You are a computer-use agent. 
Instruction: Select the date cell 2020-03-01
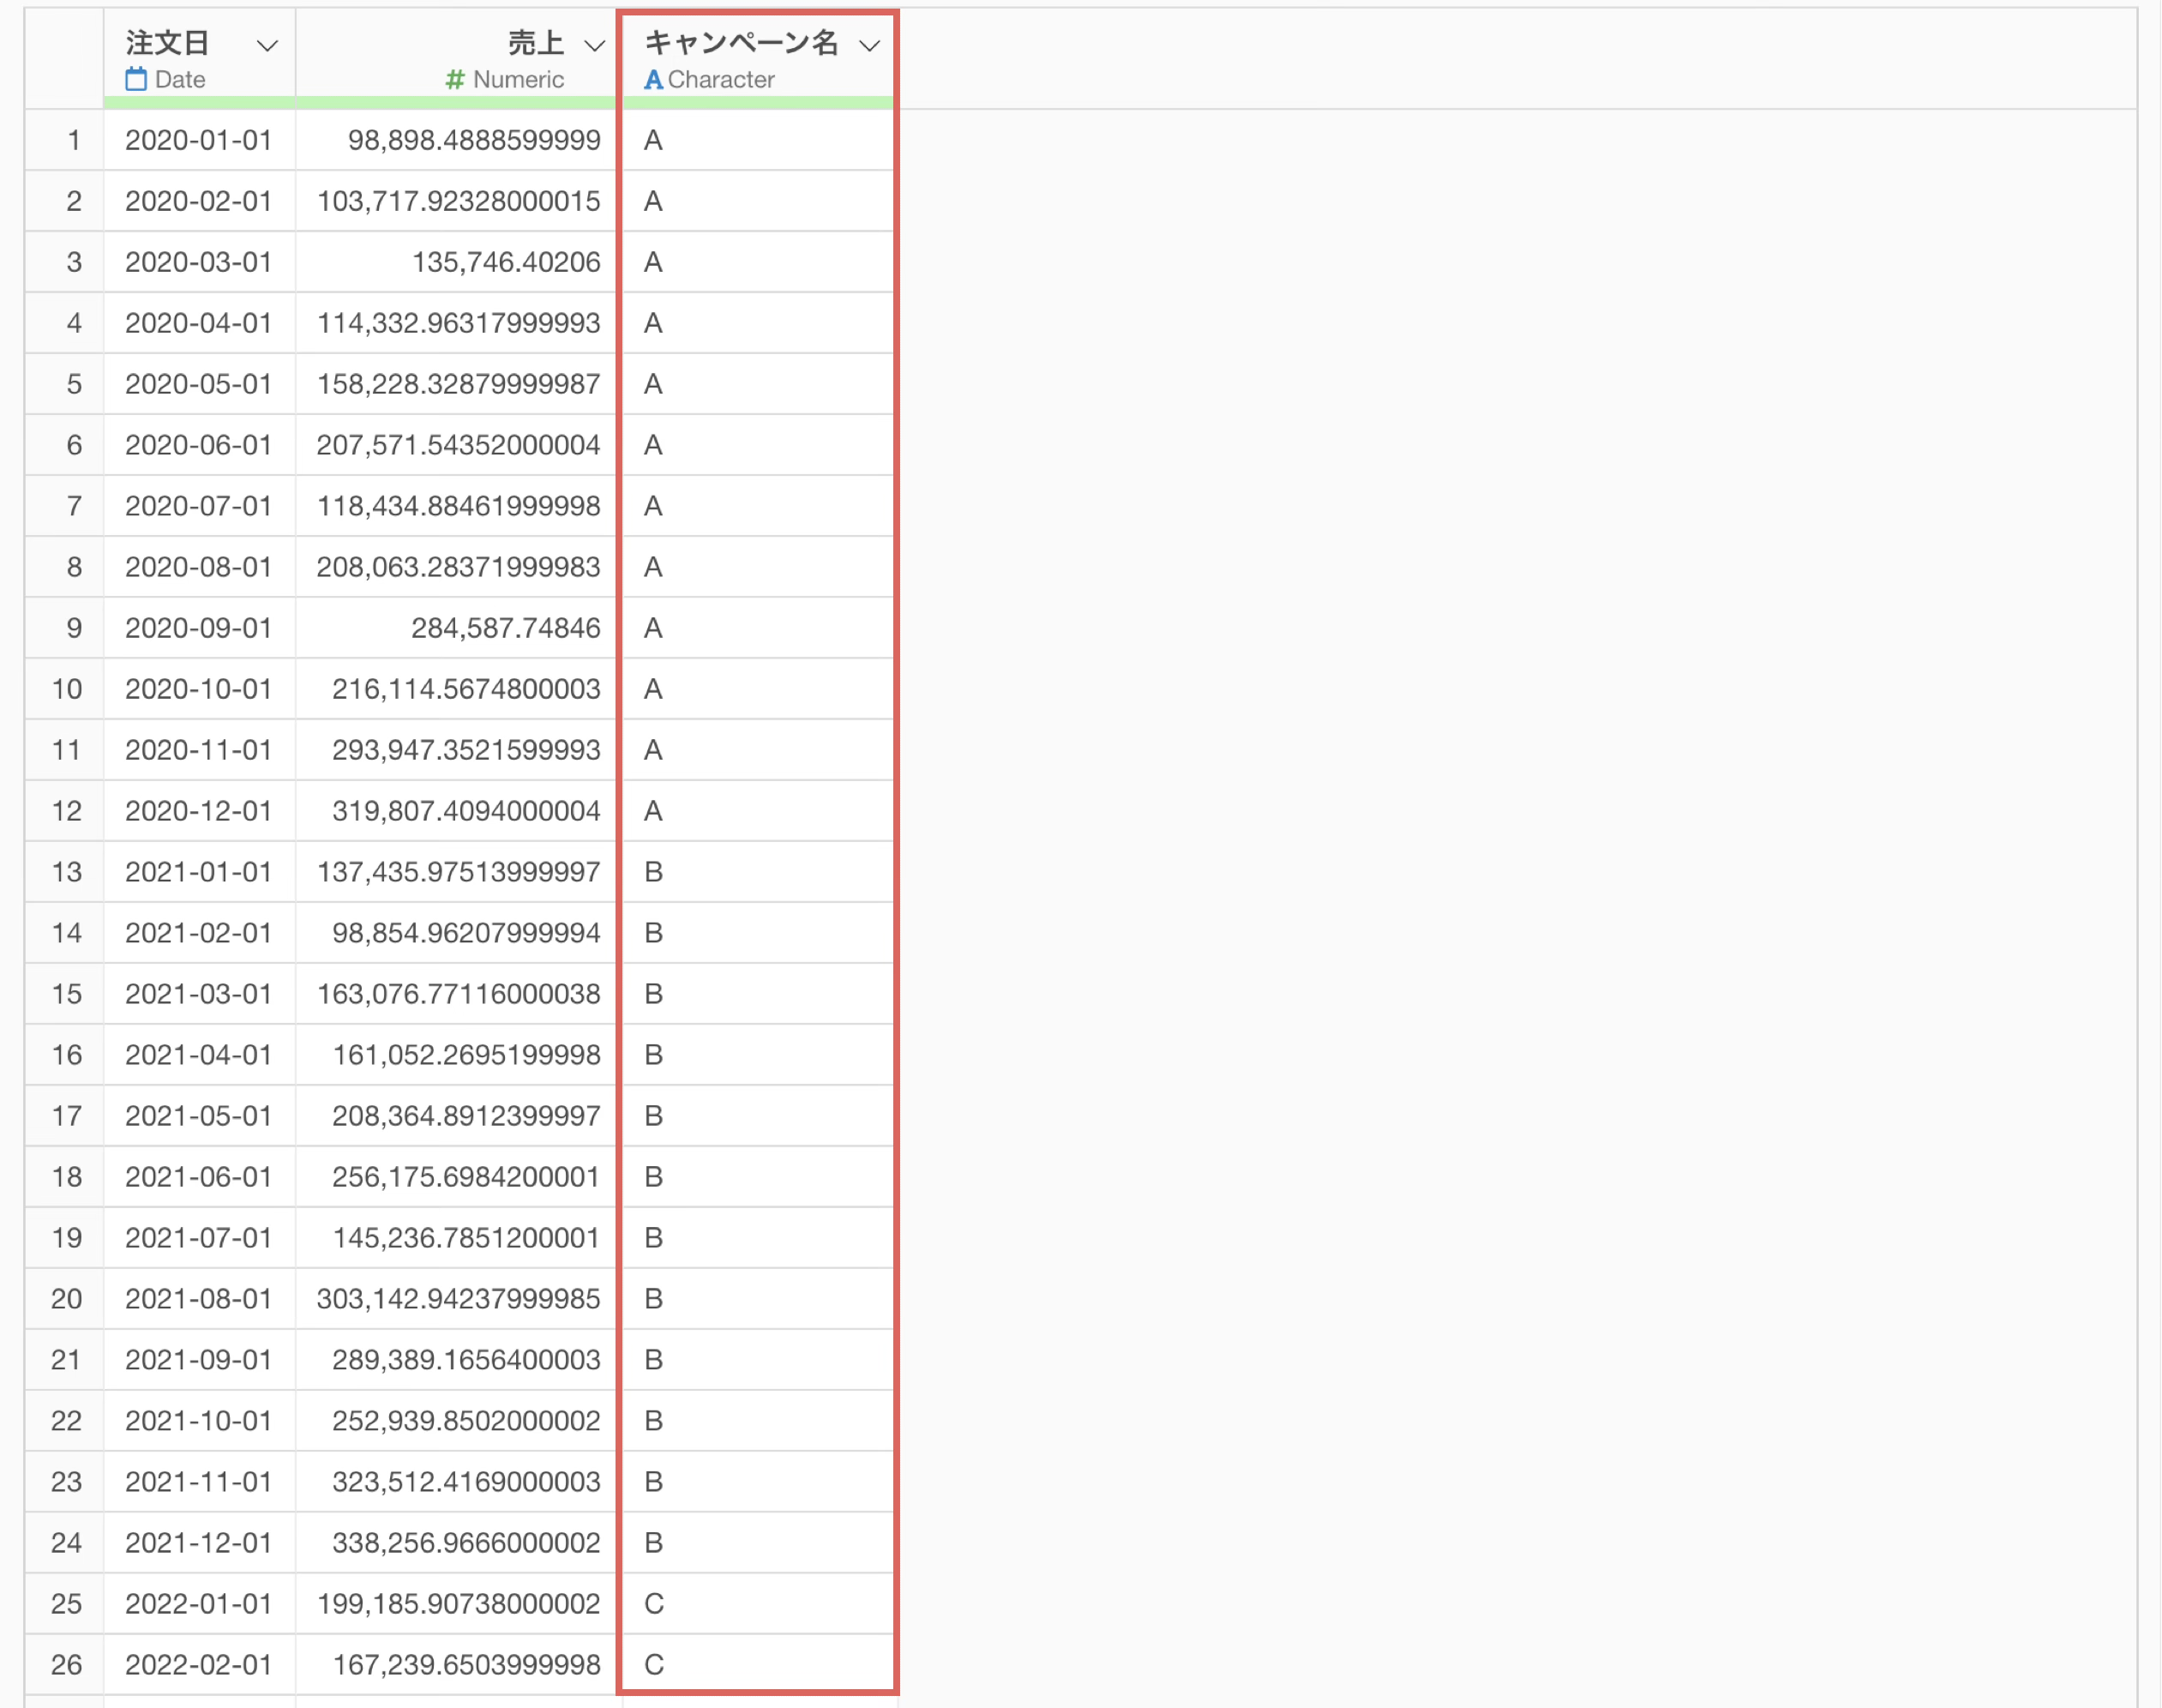click(198, 262)
